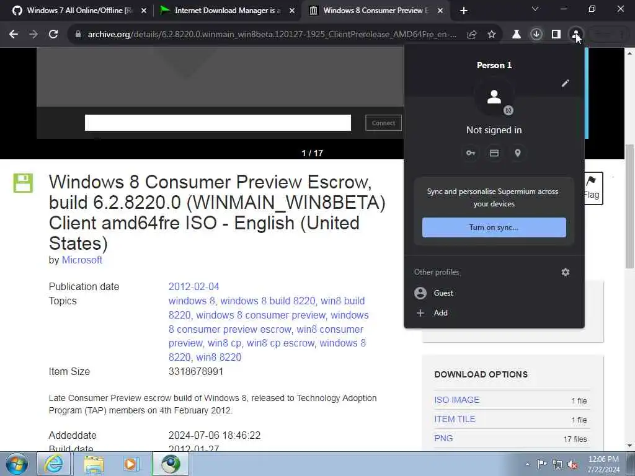Click the muted volume tray icon
635x476 pixels.
[572, 465]
